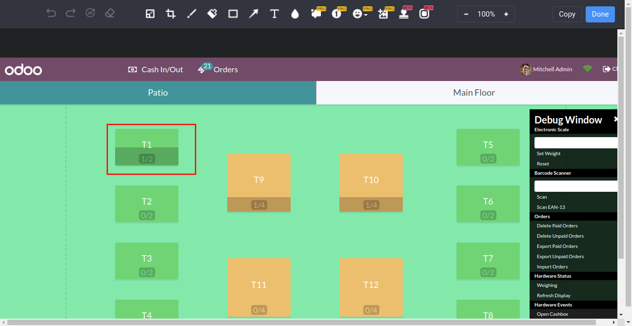Viewport: 632px width, 326px height.
Task: Select the PRO speech callout tool
Action: coord(317,13)
